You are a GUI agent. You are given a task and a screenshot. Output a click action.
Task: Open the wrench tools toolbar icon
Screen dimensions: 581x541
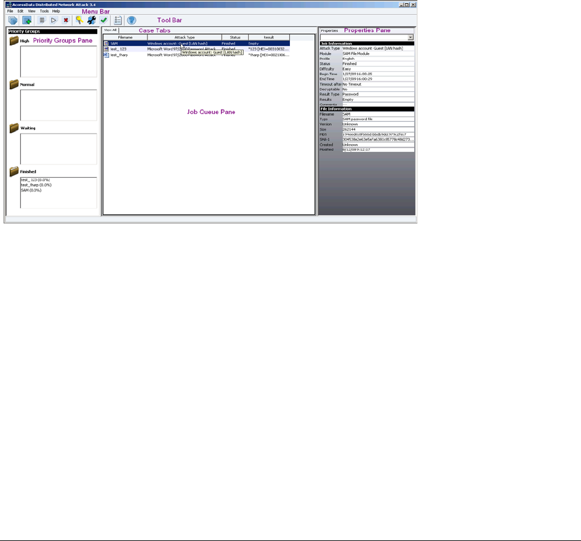coord(92,20)
